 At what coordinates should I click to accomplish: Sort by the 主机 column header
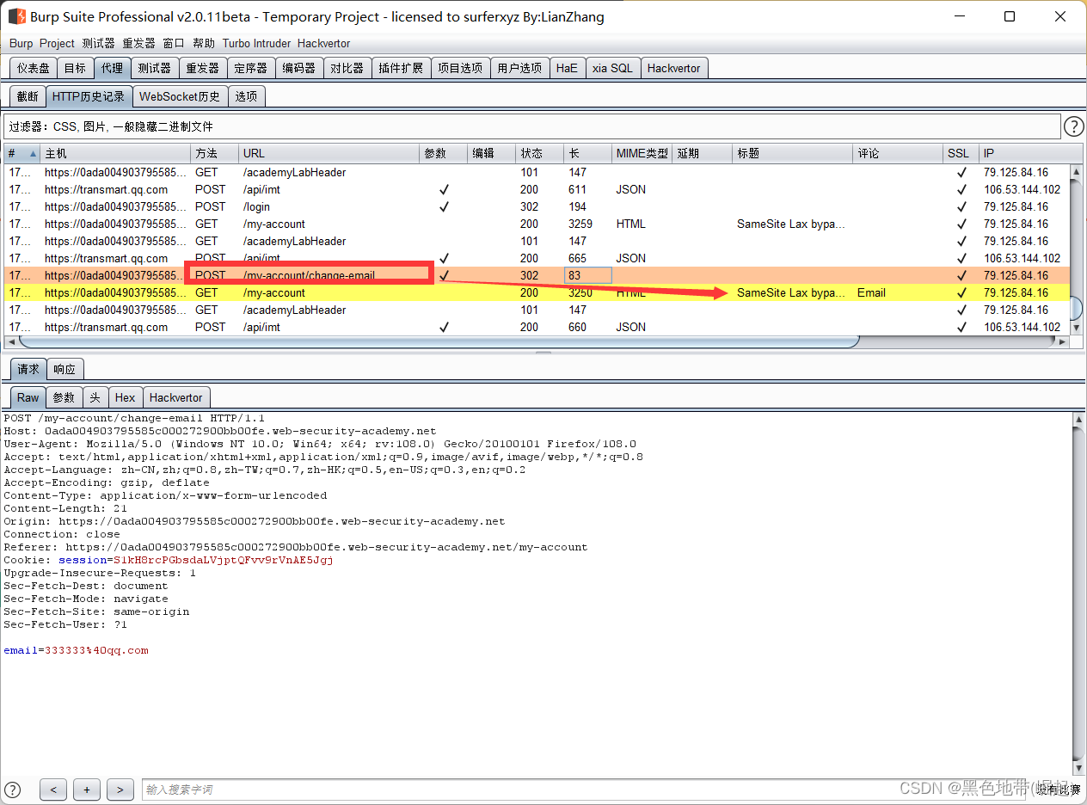[115, 154]
